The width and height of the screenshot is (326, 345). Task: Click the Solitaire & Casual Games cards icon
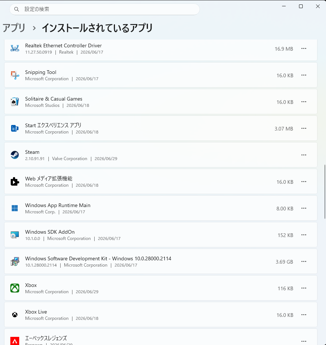coord(15,102)
